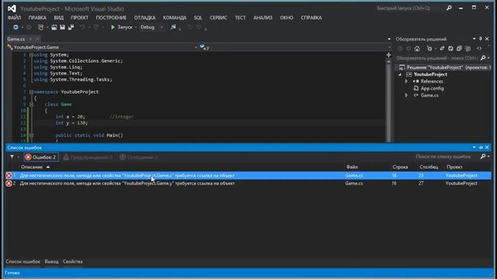
Task: Open the ПОСТРОЕНИЕ menu
Action: pos(111,18)
